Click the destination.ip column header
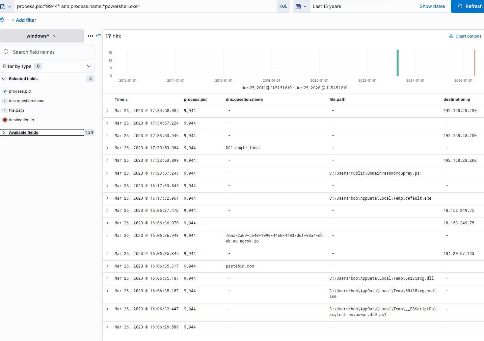This screenshot has height=341, width=484. click(x=457, y=99)
